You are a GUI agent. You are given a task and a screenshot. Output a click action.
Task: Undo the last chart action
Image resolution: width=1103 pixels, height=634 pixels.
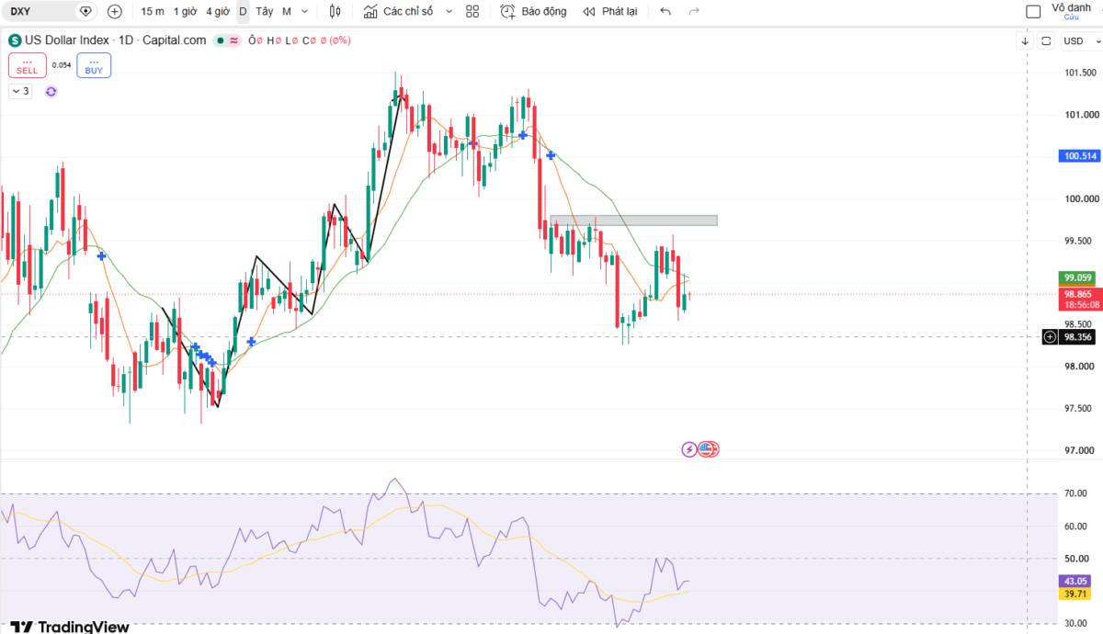(x=665, y=11)
